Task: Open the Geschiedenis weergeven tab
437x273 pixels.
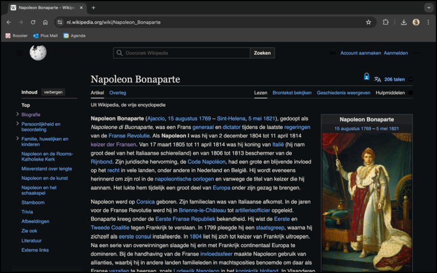Action: click(x=344, y=93)
